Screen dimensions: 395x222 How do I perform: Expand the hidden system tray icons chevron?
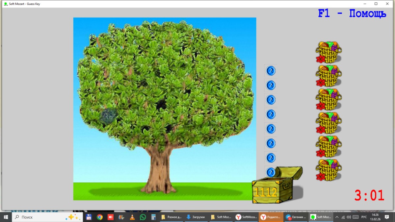pyautogui.click(x=337, y=217)
